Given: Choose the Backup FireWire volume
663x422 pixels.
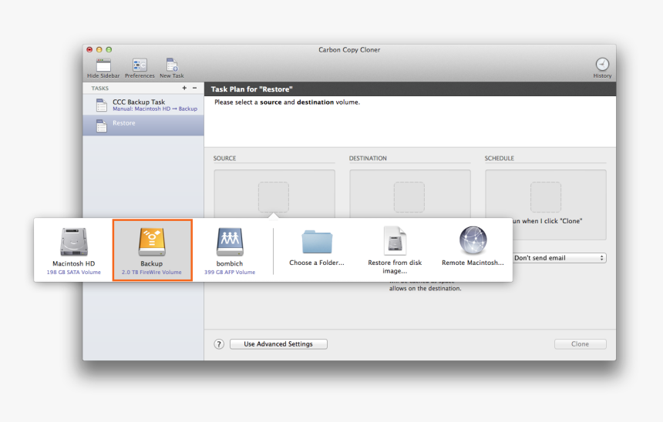Looking at the screenshot, I should click(152, 250).
